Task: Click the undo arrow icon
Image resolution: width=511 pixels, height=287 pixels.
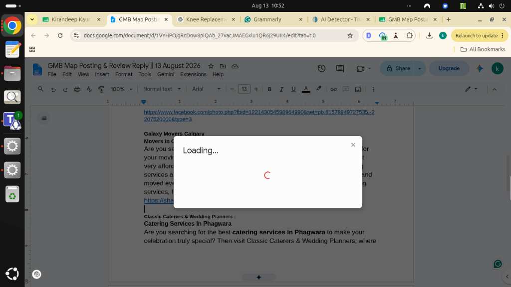Action: [53, 89]
